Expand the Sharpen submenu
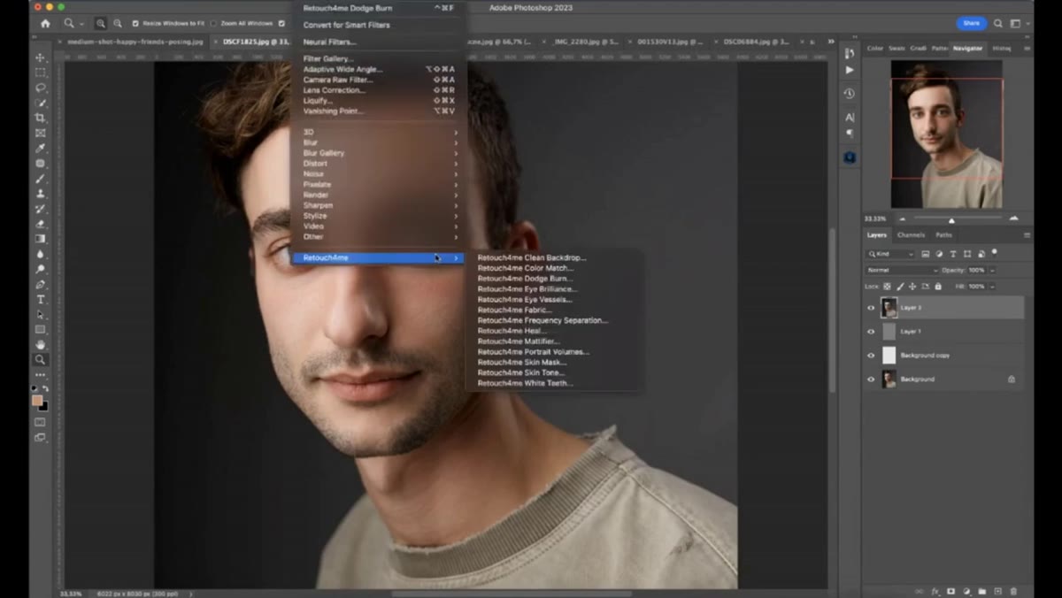This screenshot has height=598, width=1062. (378, 205)
